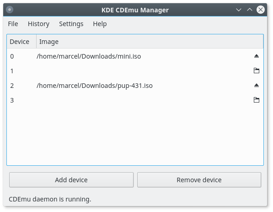This screenshot has width=273, height=212.
Task: Select the pup-431.iso image path
Action: [95, 86]
